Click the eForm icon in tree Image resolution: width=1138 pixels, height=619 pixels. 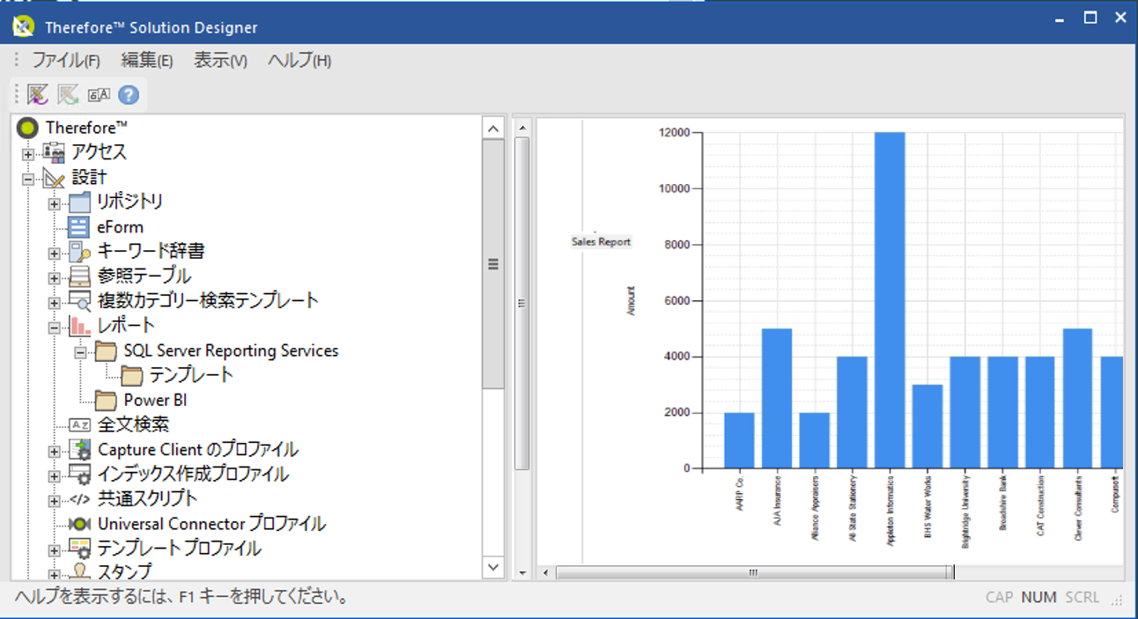tap(79, 226)
